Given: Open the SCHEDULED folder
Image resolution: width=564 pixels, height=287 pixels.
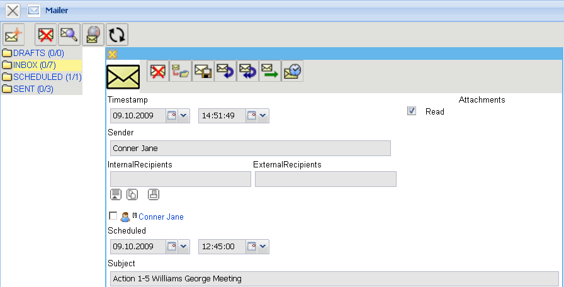Looking at the screenshot, I should coord(47,77).
